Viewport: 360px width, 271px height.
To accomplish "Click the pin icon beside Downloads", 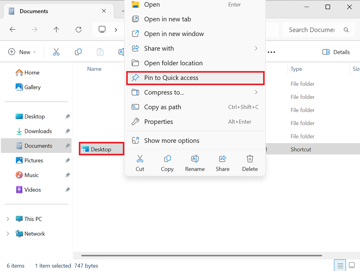I will pos(68,131).
